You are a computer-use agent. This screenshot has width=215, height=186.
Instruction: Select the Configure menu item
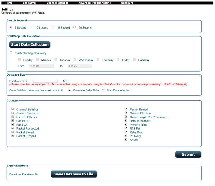127,3
